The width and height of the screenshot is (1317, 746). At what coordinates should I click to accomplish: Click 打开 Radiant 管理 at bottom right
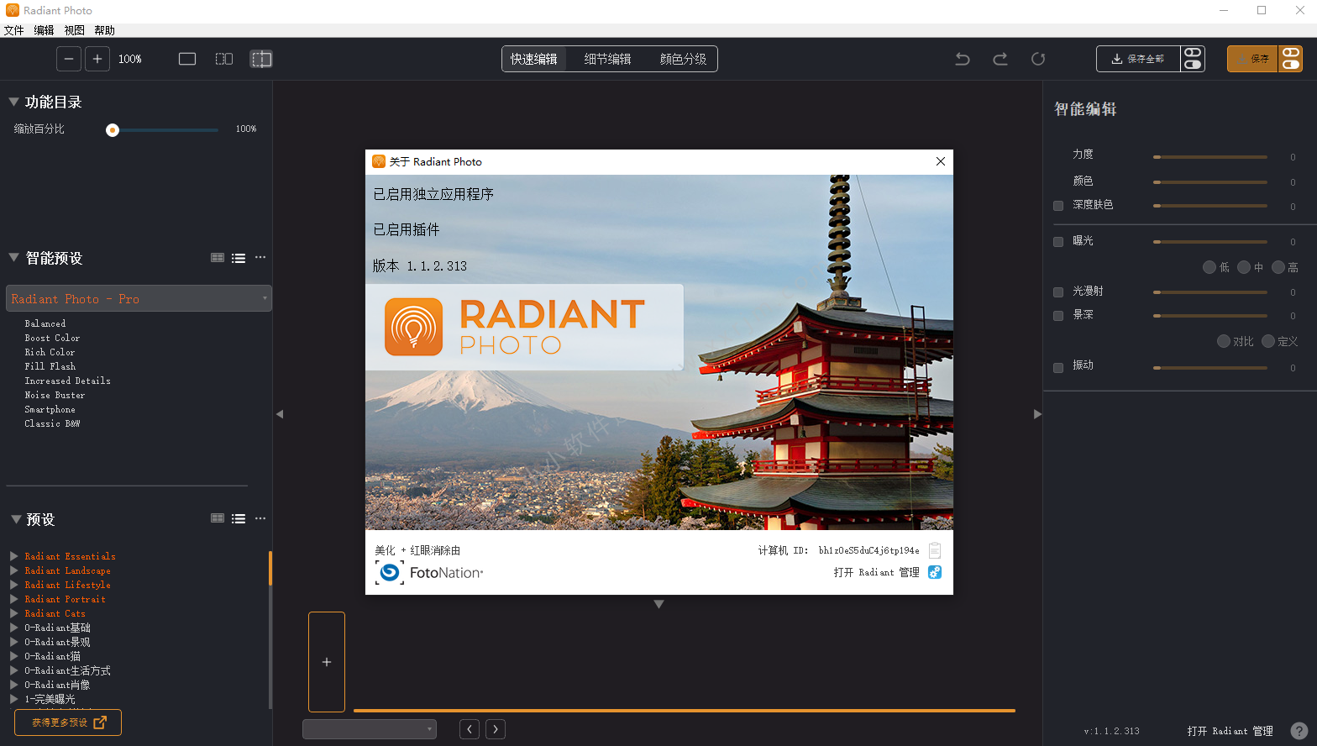(1230, 731)
